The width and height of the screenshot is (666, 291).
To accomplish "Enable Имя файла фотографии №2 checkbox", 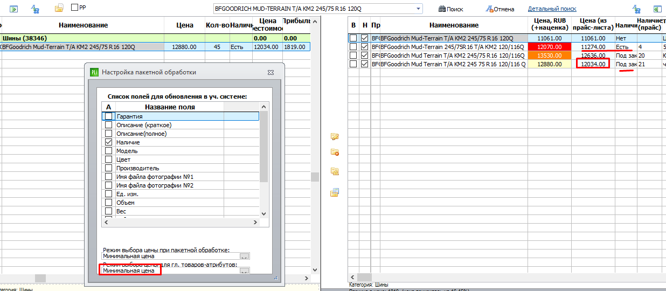I will 109,185.
